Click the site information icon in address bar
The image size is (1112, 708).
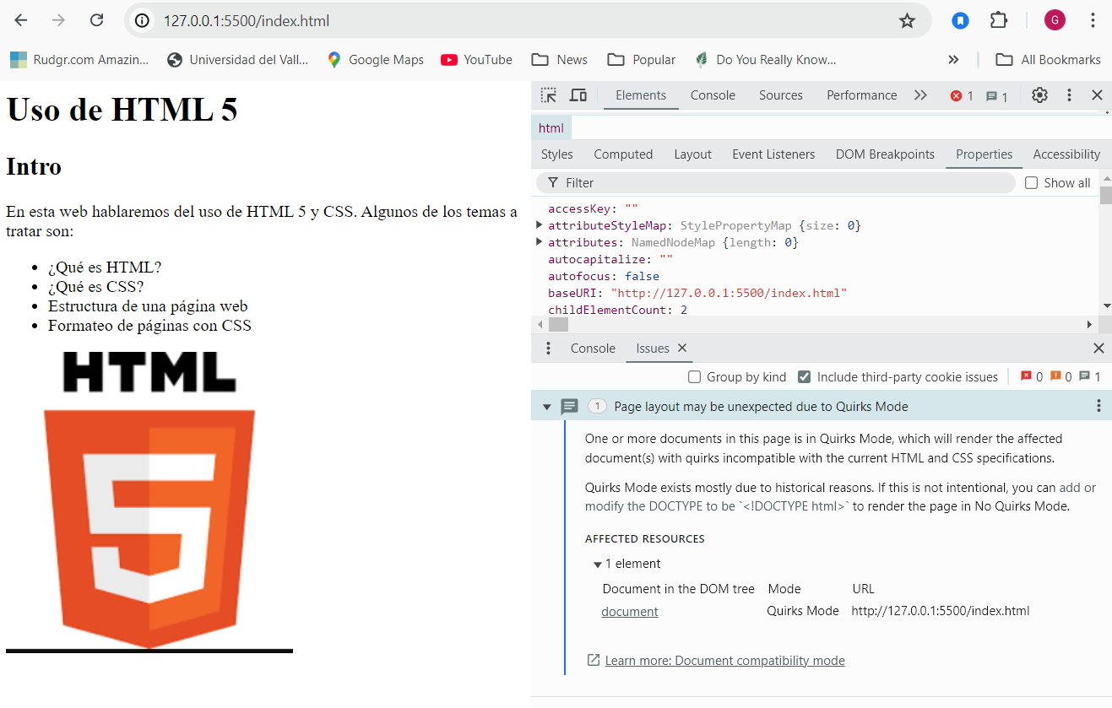pyautogui.click(x=144, y=20)
